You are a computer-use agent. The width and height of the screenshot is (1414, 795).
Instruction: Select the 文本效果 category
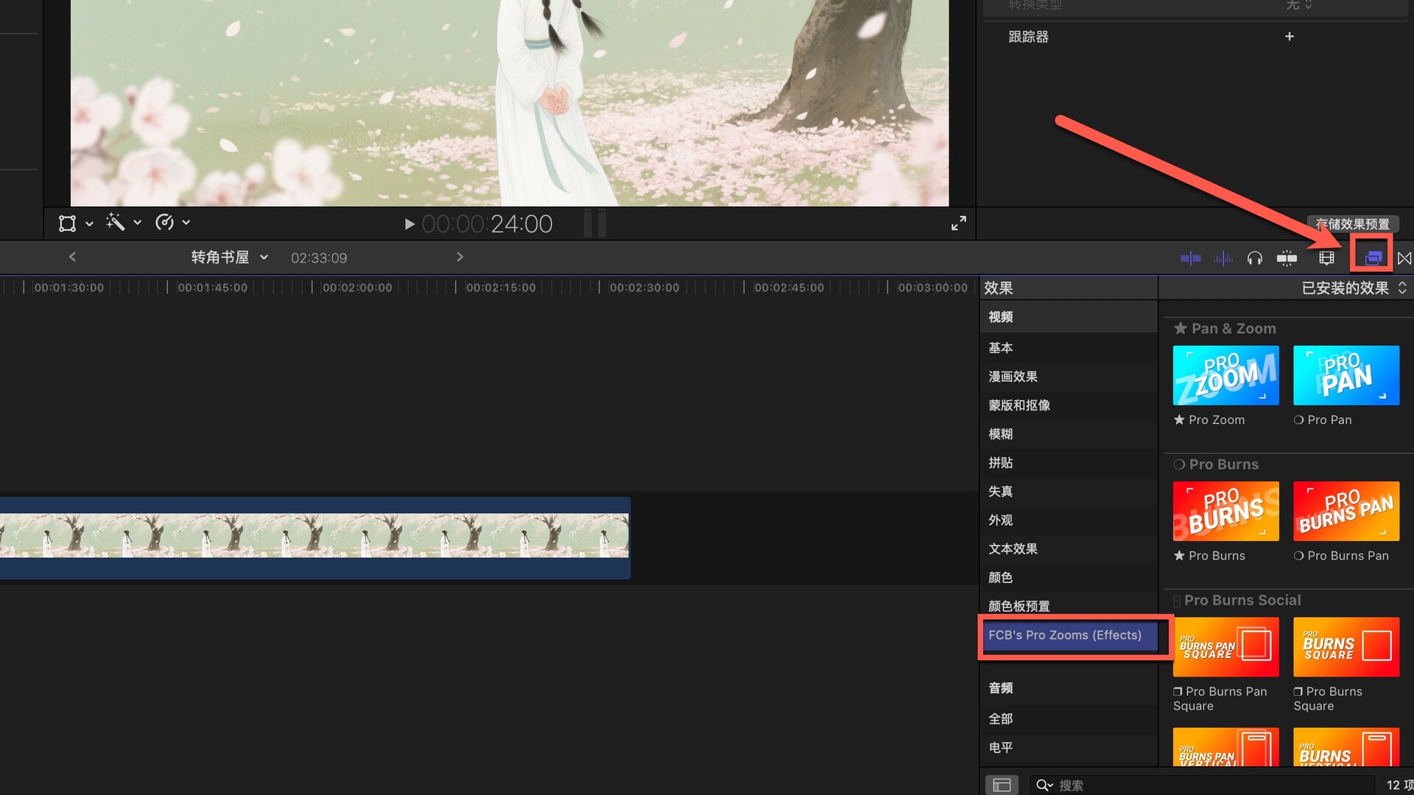[1068, 549]
